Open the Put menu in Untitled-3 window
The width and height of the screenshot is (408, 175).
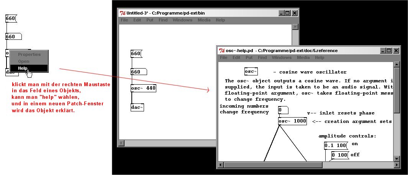[150, 20]
